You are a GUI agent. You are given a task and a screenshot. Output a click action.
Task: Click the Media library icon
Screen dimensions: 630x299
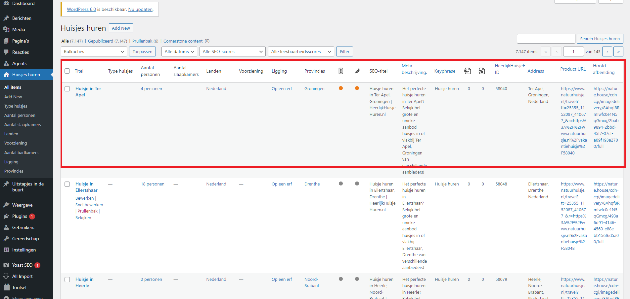pos(6,29)
